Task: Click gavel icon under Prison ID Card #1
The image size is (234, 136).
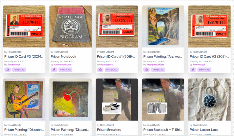Action: pyautogui.click(x=100, y=70)
